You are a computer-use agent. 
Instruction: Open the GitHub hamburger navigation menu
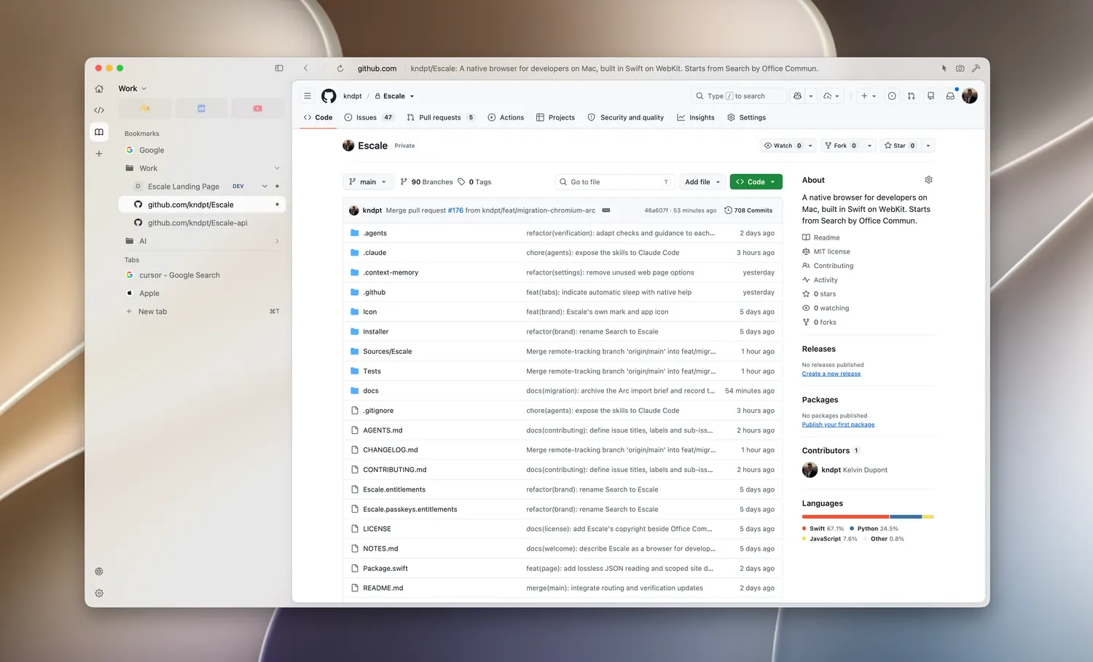pyautogui.click(x=307, y=96)
